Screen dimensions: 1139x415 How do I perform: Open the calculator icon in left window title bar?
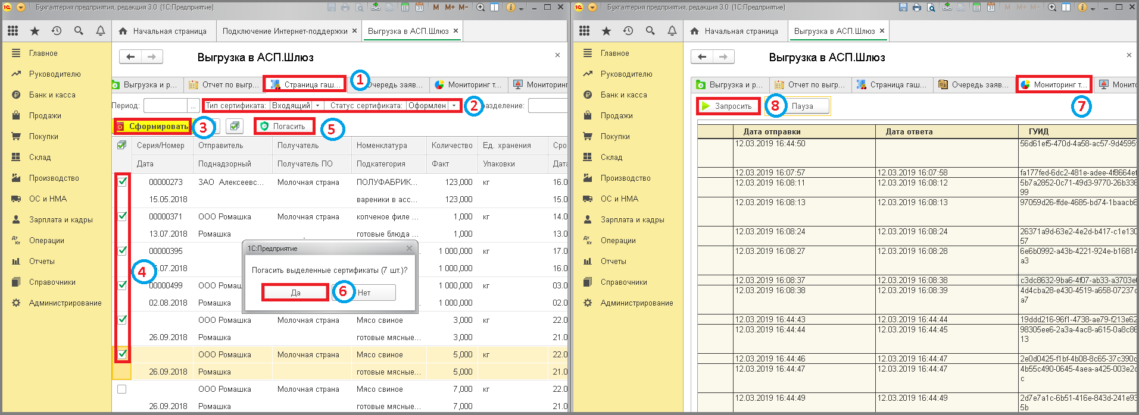[405, 7]
